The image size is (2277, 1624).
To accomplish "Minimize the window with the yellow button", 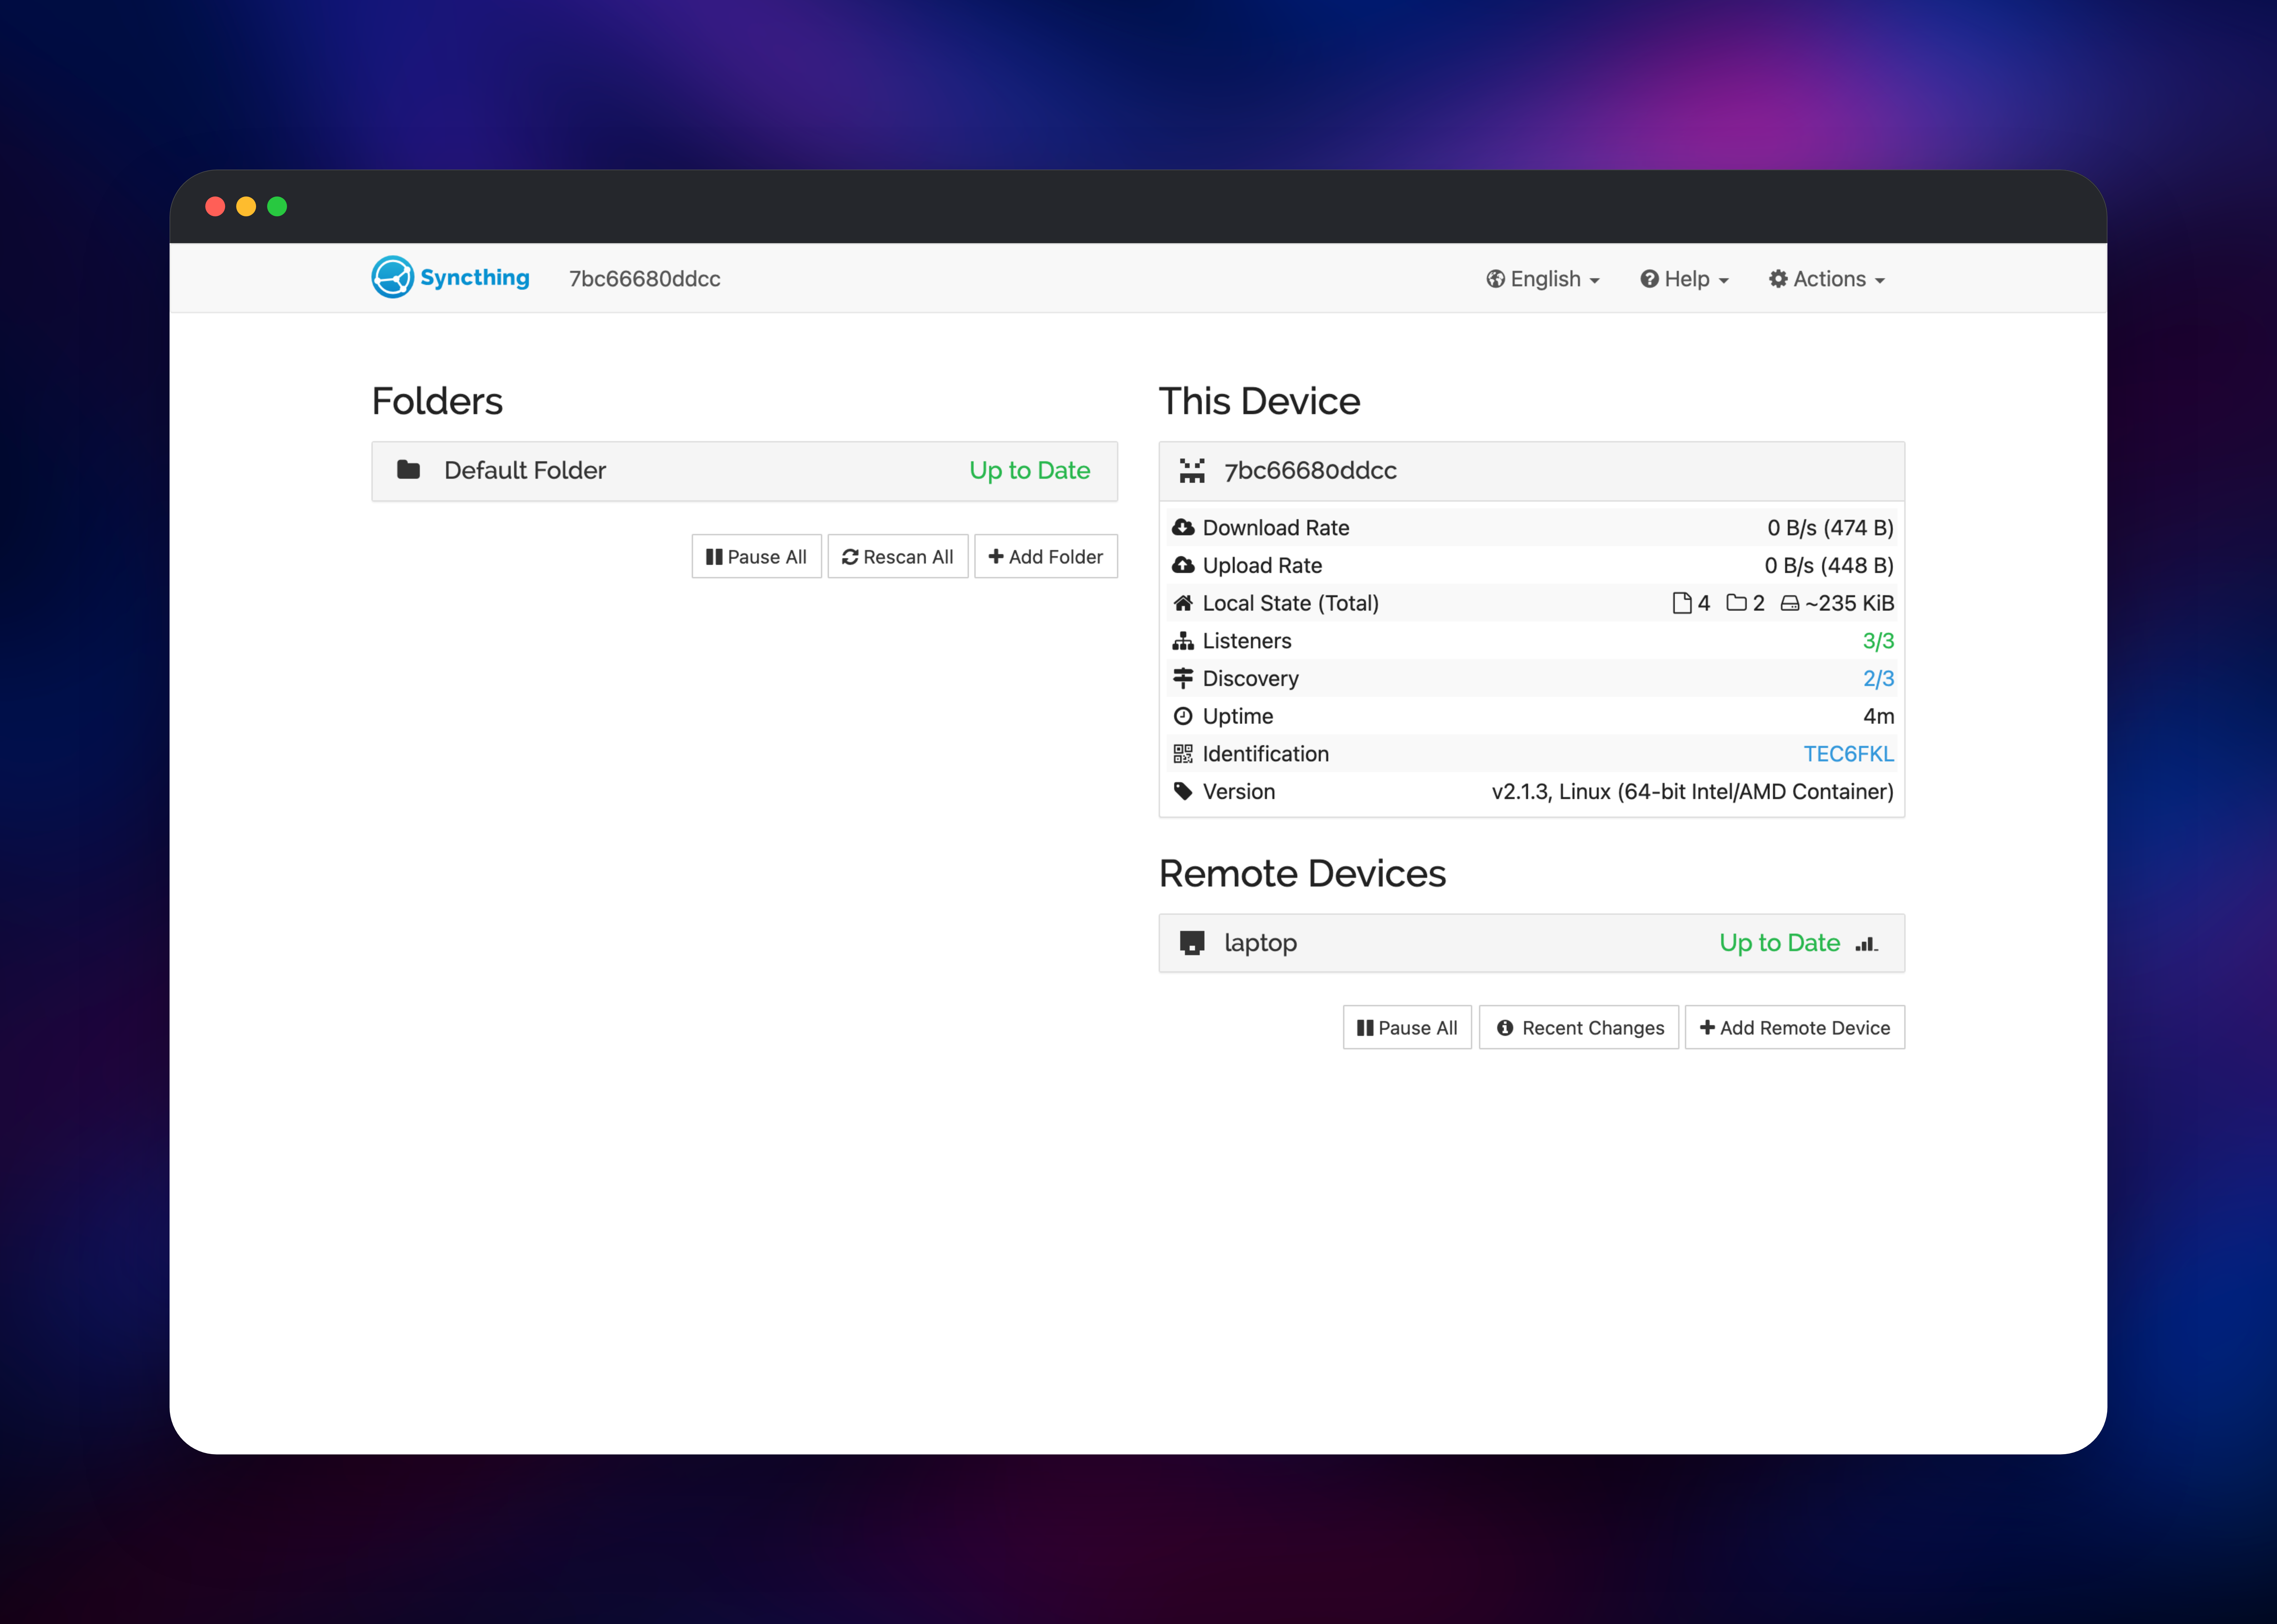I will (246, 206).
